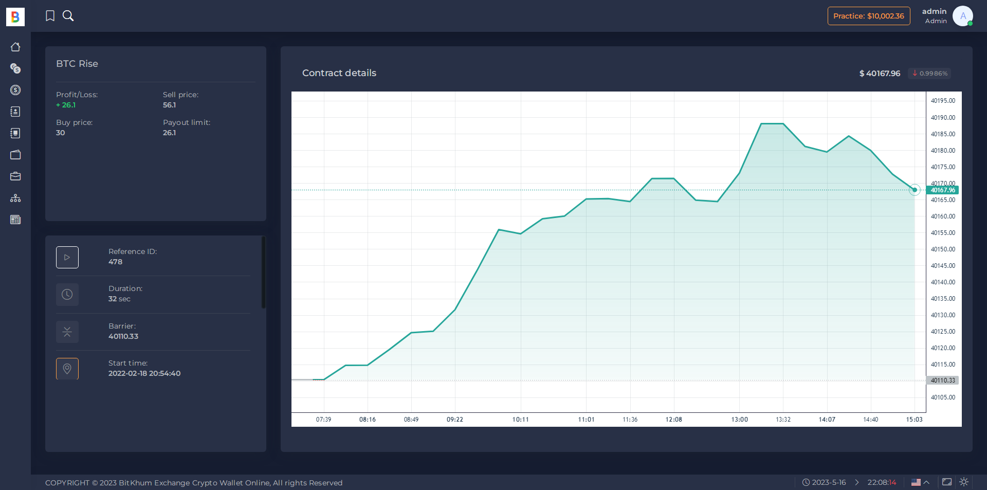Click the 40195.00 price label on chart axis

coord(943,101)
